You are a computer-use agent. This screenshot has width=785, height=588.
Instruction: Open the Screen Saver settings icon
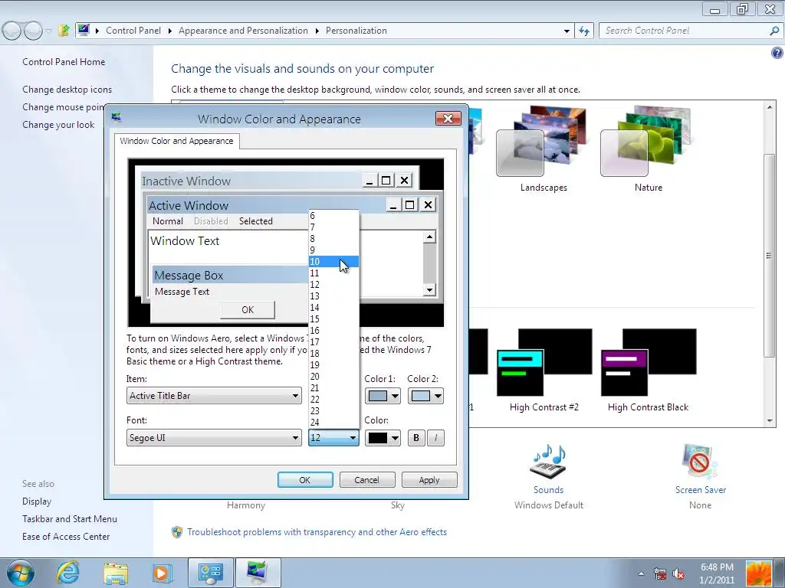tap(700, 461)
